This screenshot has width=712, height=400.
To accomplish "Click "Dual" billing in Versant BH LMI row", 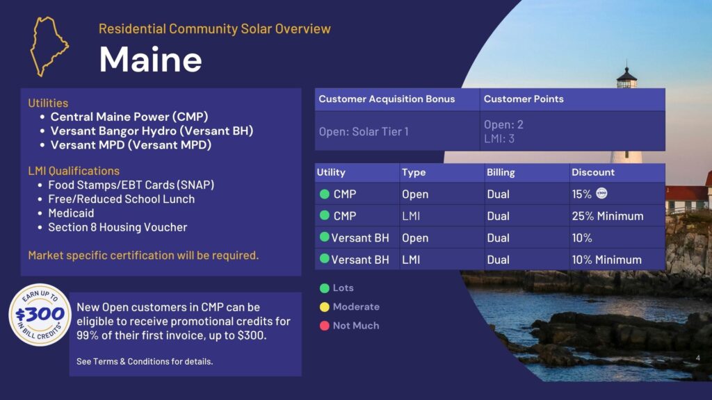I will click(498, 260).
